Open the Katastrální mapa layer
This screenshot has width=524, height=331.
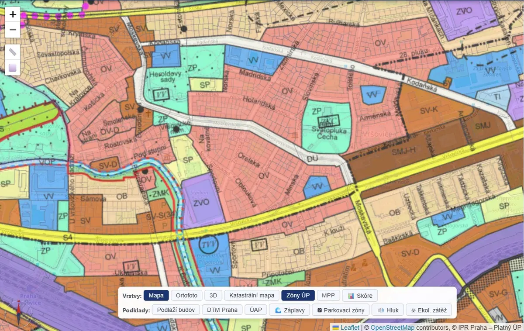click(x=252, y=296)
